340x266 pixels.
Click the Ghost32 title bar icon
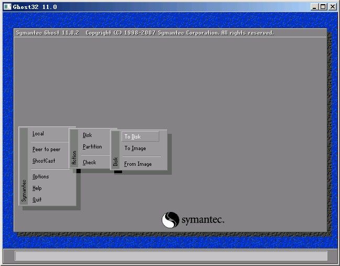click(7, 7)
